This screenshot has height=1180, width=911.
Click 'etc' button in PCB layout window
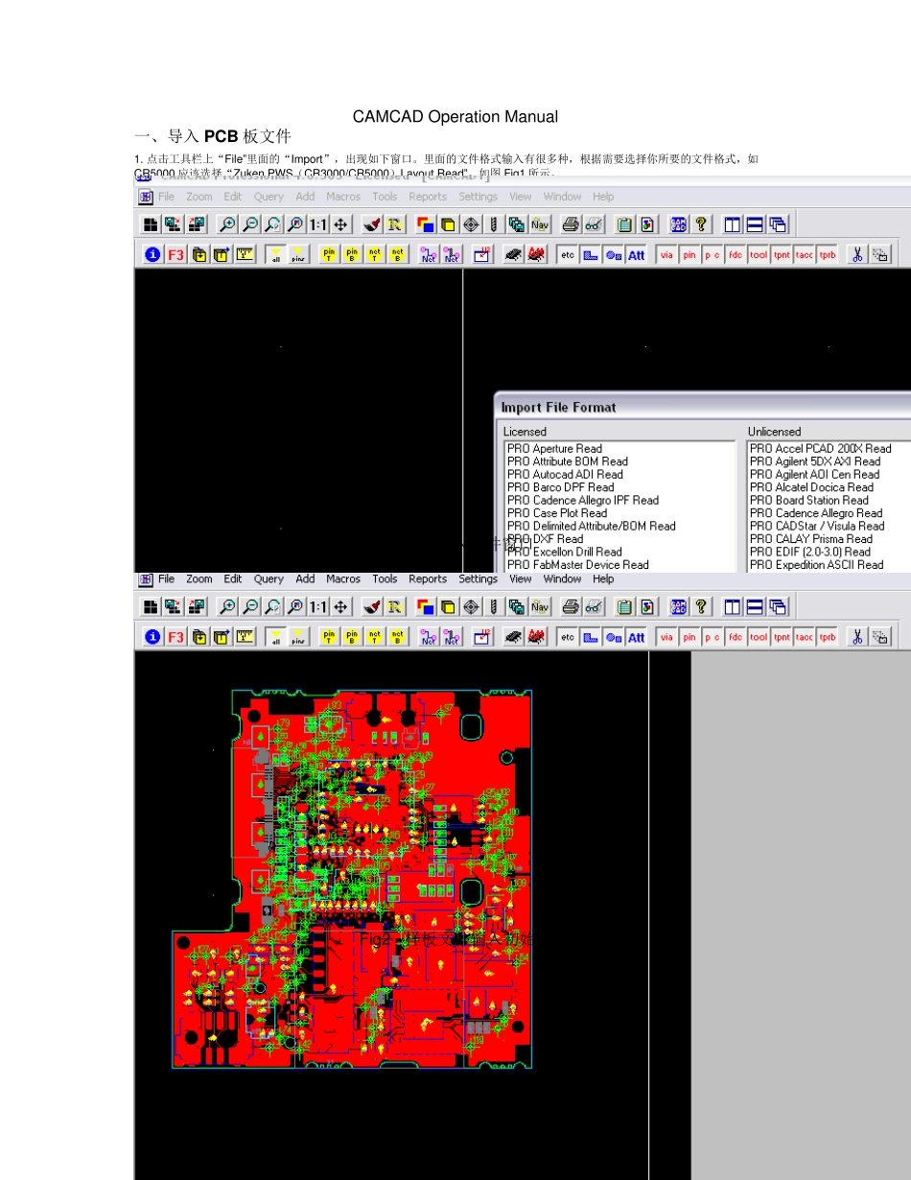(568, 637)
